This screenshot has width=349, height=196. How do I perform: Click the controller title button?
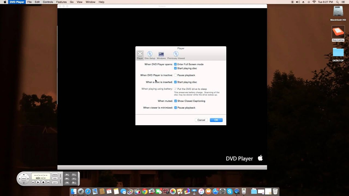click(x=55, y=179)
